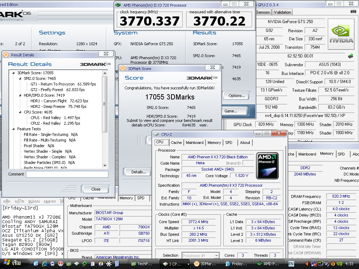Screen dimensions: 359x269
Task: Collapse the 3DMark Score tree node
Action: coord(14,73)
